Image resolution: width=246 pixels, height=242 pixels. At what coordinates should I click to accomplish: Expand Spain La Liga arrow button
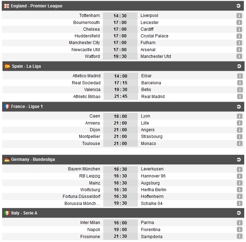point(239,66)
